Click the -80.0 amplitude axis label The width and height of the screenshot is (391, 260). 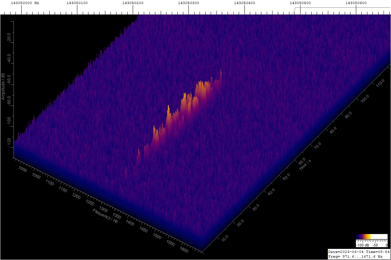(x=9, y=101)
